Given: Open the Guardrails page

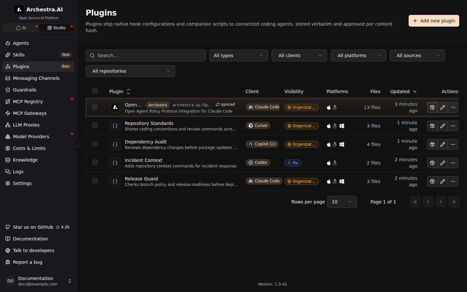Looking at the screenshot, I should [x=38, y=90].
